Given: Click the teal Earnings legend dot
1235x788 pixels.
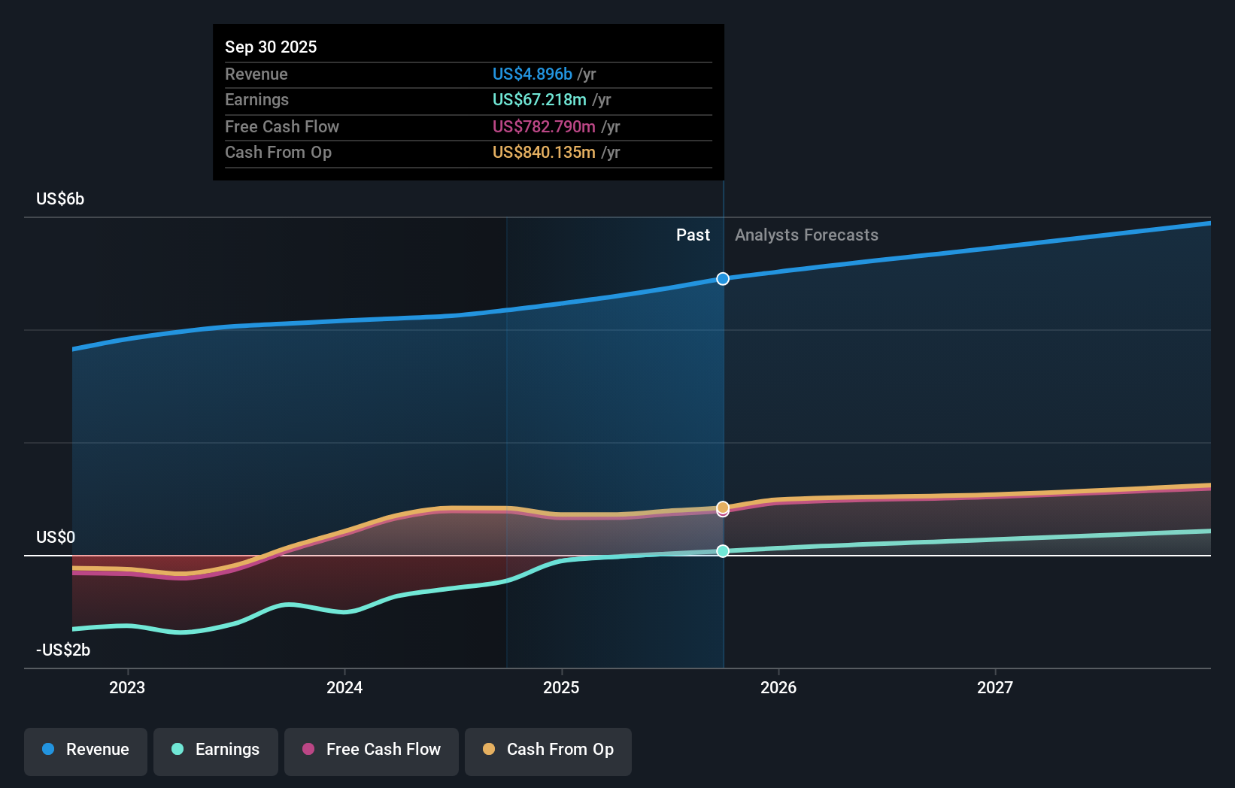Looking at the screenshot, I should tap(176, 750).
